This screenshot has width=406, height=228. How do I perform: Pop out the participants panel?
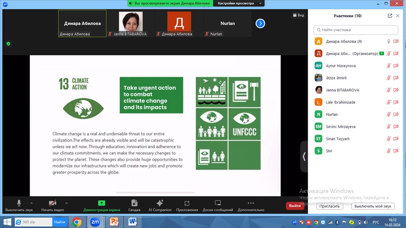pos(390,16)
